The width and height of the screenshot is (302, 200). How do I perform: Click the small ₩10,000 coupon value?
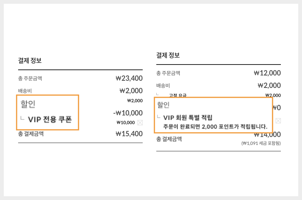(x=126, y=122)
